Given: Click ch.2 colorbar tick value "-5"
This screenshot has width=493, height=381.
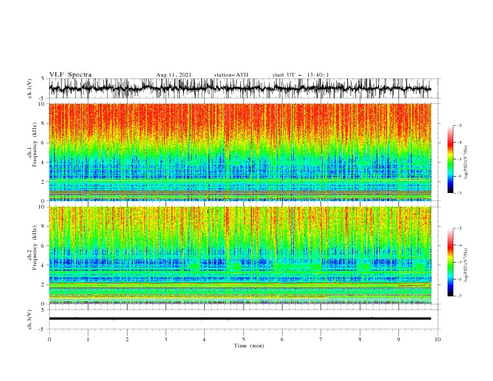Looking at the screenshot, I should [x=459, y=262].
